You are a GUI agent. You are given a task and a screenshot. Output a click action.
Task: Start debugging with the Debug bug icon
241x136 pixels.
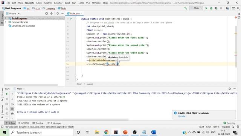211,8
